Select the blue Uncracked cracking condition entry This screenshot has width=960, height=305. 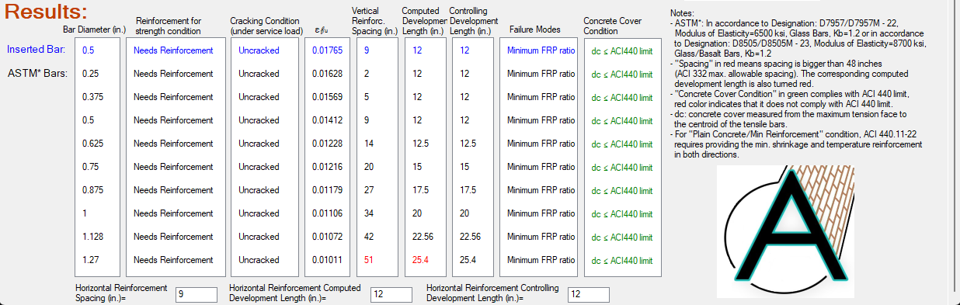tap(259, 50)
